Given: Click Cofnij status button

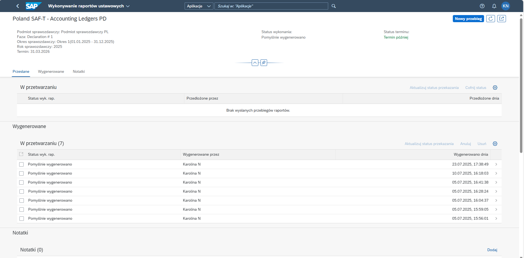Looking at the screenshot, I should click(476, 88).
